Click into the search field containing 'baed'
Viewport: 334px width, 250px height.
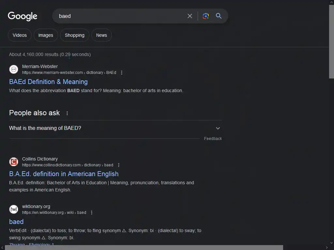click(119, 16)
